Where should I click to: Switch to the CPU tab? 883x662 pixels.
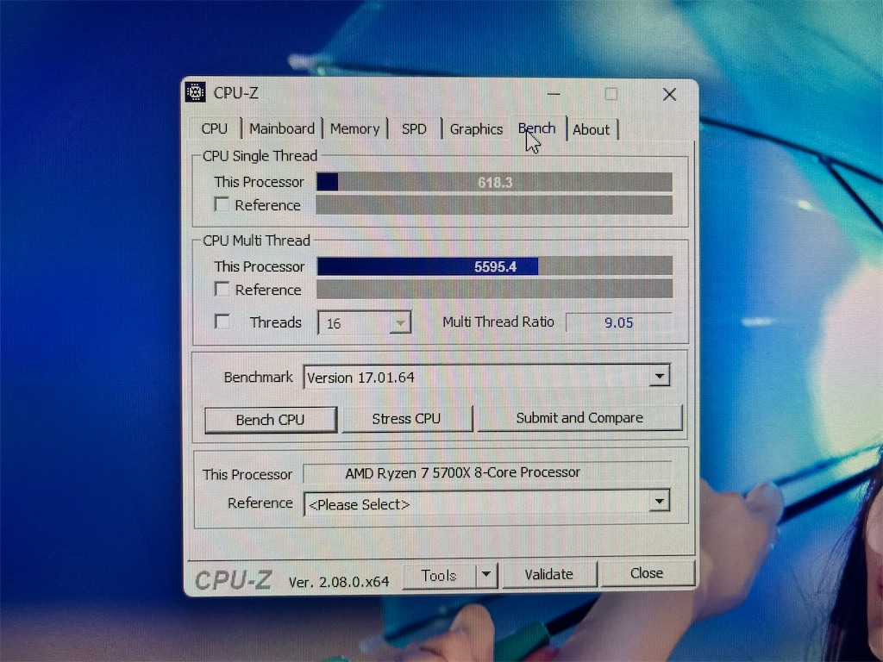click(215, 129)
